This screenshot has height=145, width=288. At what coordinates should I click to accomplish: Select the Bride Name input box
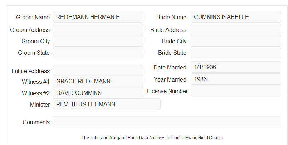pos(236,17)
